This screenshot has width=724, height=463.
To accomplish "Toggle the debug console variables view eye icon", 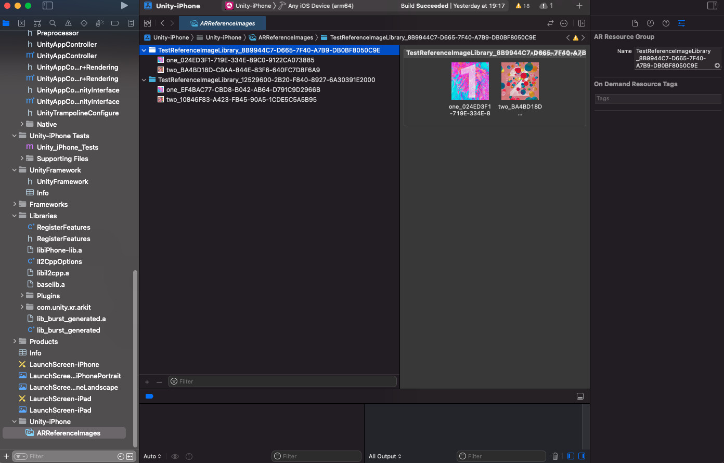I will tap(175, 456).
